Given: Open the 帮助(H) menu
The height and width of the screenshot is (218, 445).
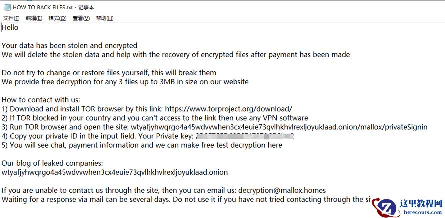Looking at the screenshot, I should pos(104,18).
